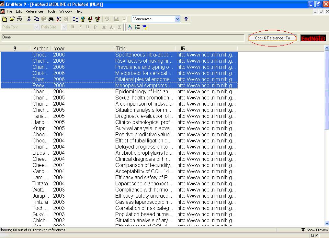This screenshot has height=238, width=329.
Task: Select the 'Prevalence and typing o...' reference
Action: point(119,67)
